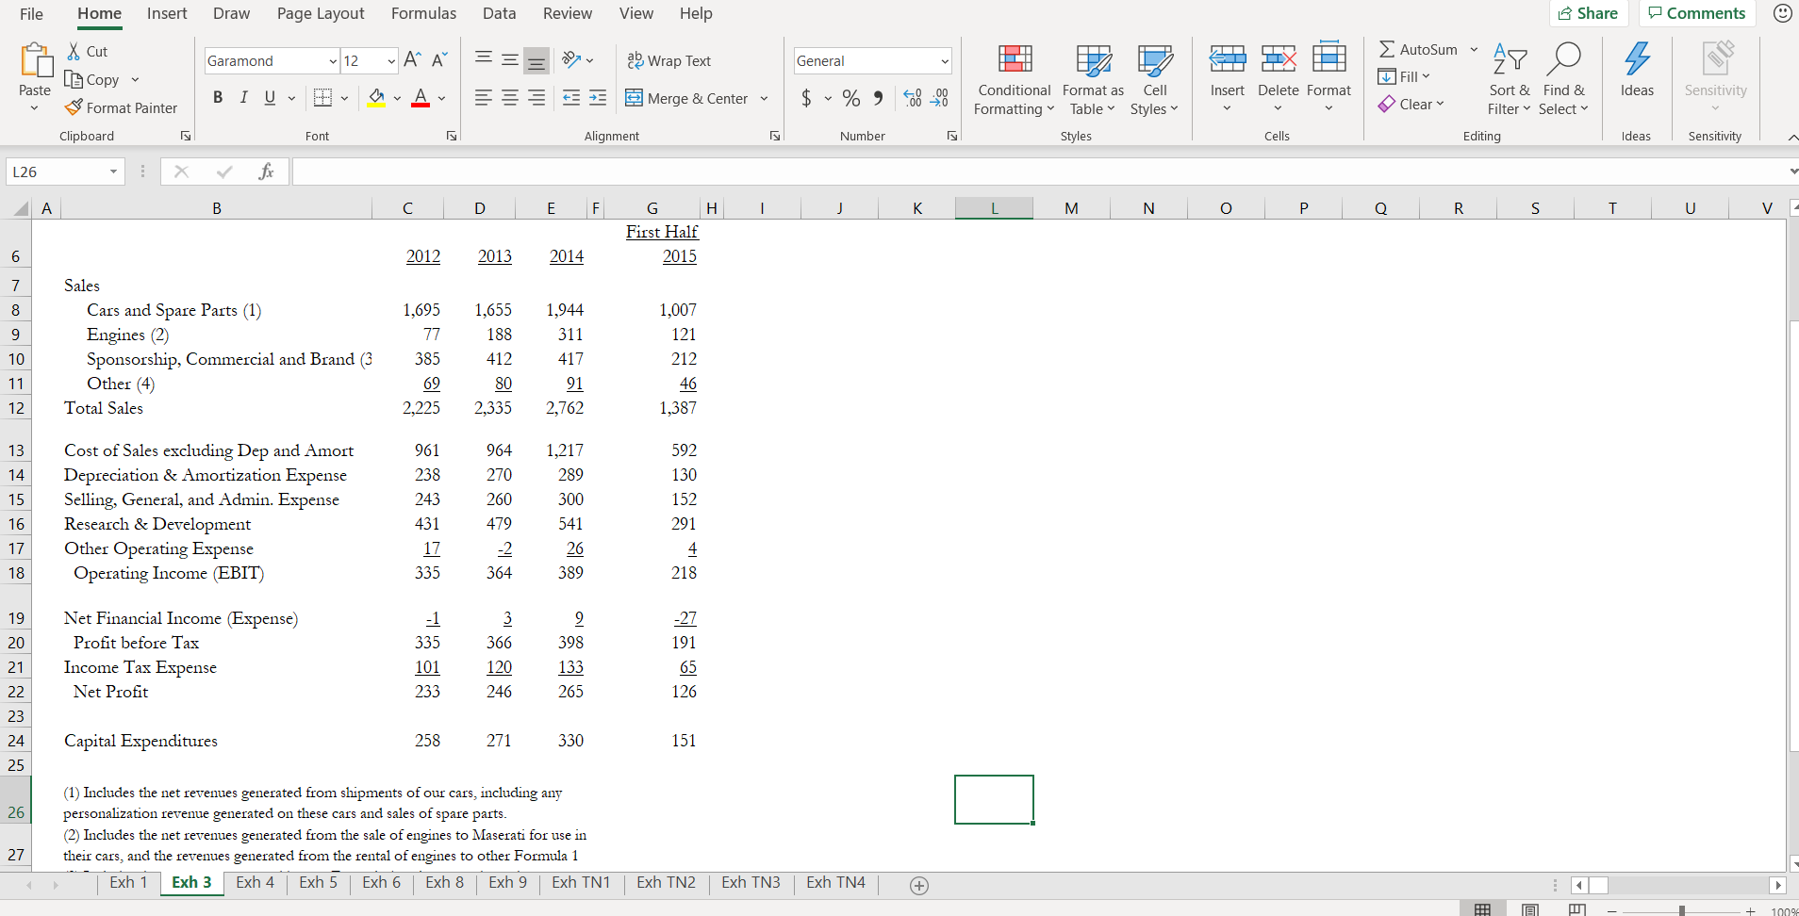Open the font name Garamond dropdown
The image size is (1799, 916).
pos(333,61)
